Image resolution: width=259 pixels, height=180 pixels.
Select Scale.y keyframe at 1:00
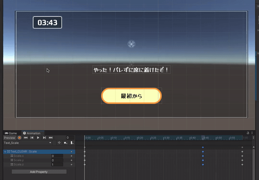(x=242, y=160)
